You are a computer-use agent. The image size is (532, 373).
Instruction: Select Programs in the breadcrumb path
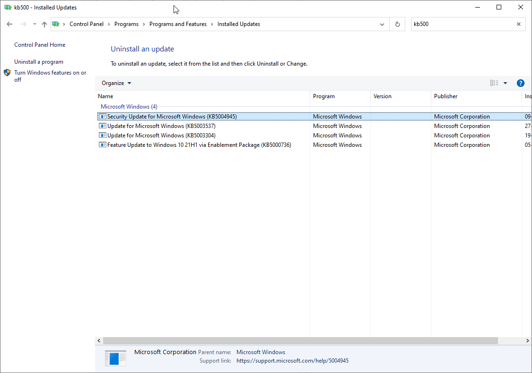[127, 24]
